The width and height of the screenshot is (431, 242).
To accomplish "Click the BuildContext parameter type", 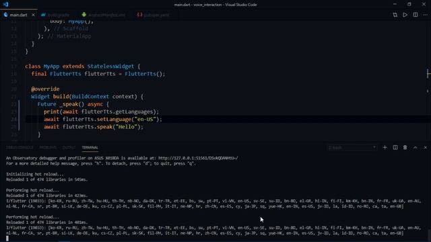I will coord(90,97).
